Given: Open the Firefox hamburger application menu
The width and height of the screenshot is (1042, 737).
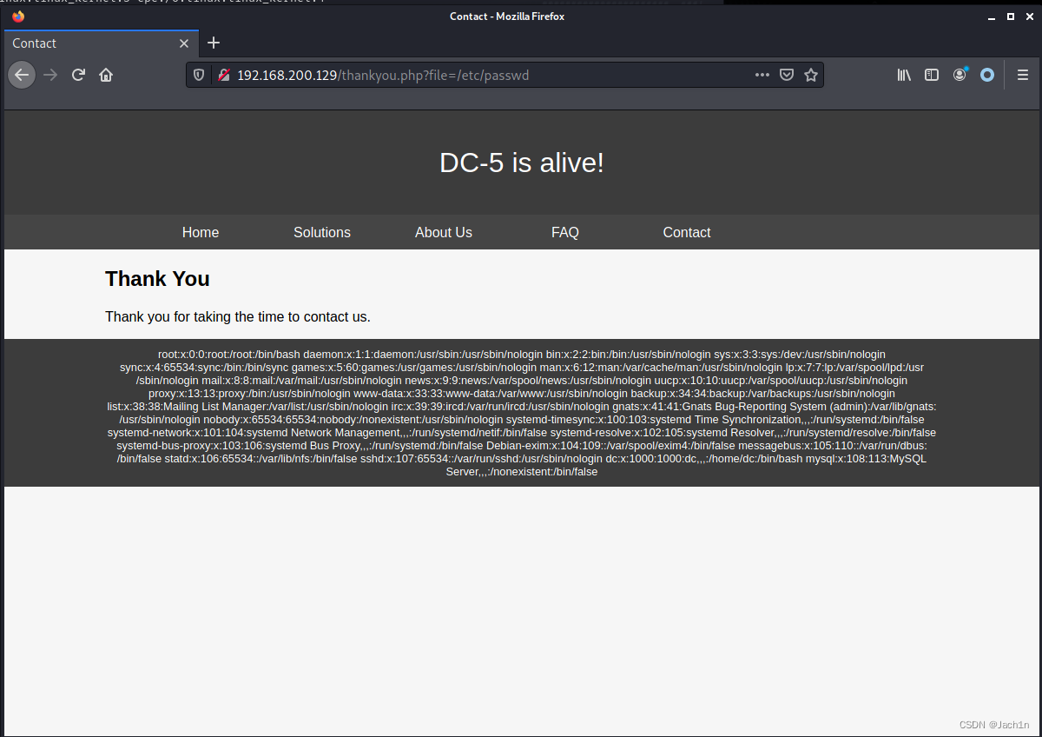Looking at the screenshot, I should [1023, 76].
